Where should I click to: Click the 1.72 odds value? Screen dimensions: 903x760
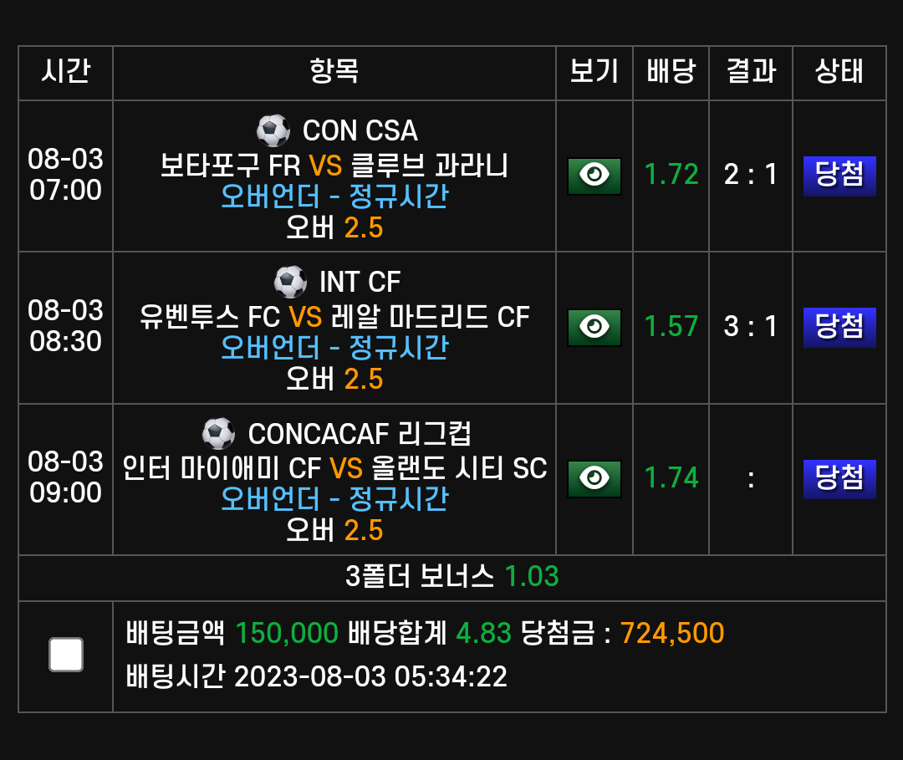(671, 175)
